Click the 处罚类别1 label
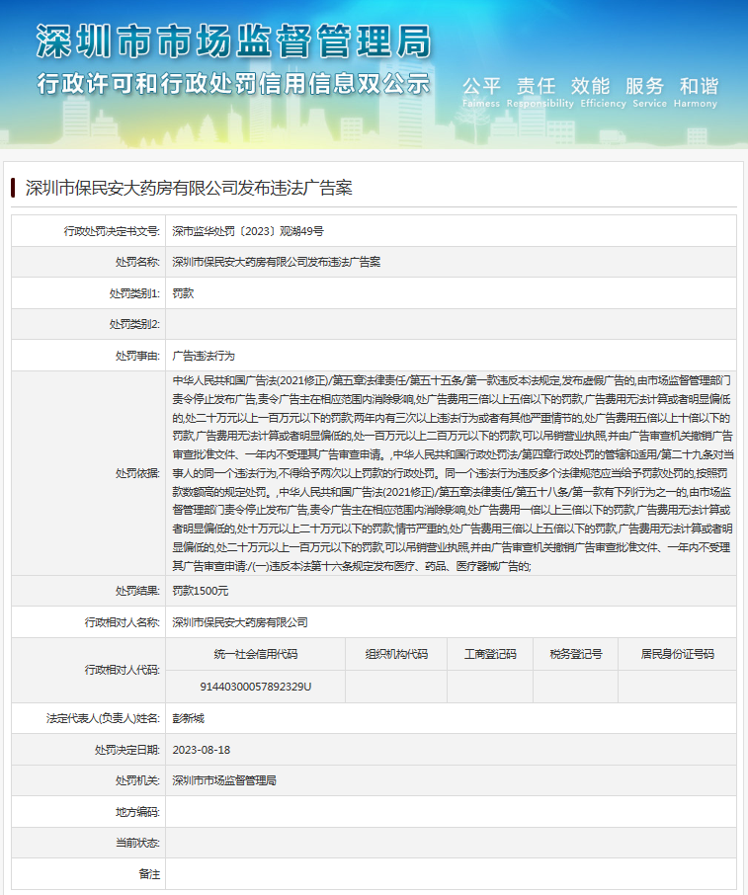This screenshot has height=895, width=748. pos(134,293)
